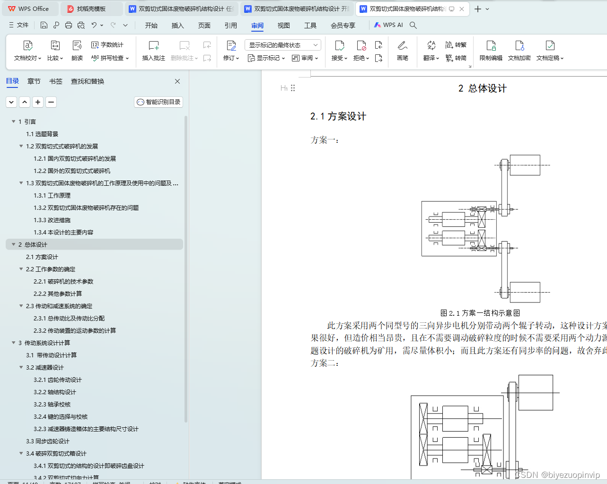Add a new document tab with plus
Image resolution: width=607 pixels, height=484 pixels.
click(x=478, y=9)
